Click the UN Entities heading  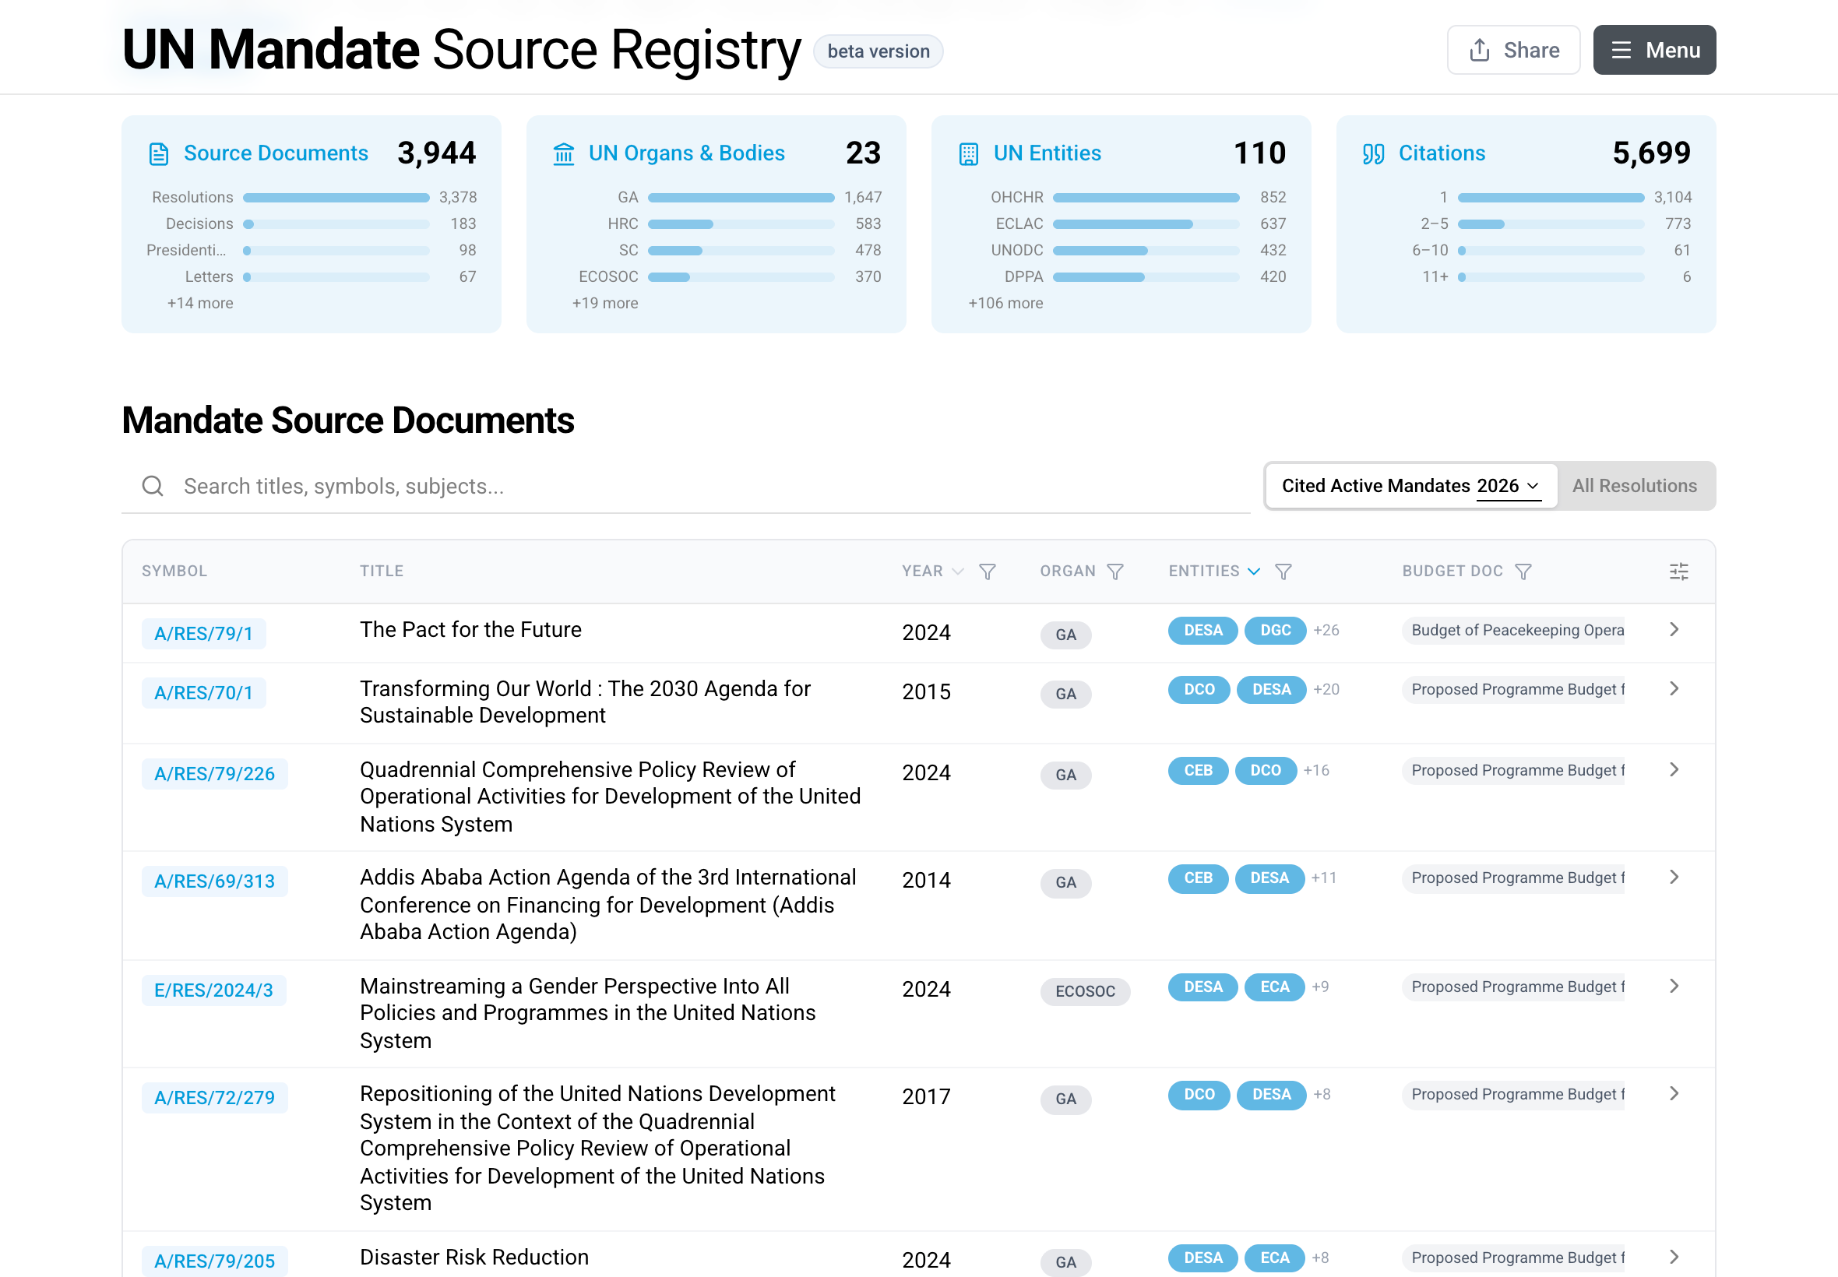[1048, 153]
